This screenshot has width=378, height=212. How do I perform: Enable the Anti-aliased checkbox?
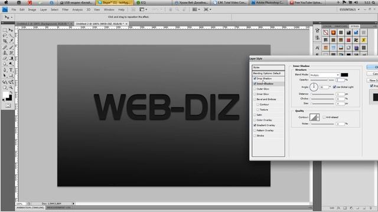324,117
